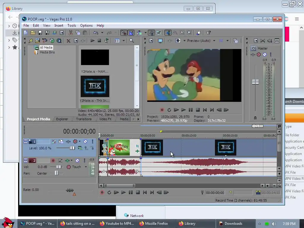Open Downloads window from the taskbar

pos(235,224)
